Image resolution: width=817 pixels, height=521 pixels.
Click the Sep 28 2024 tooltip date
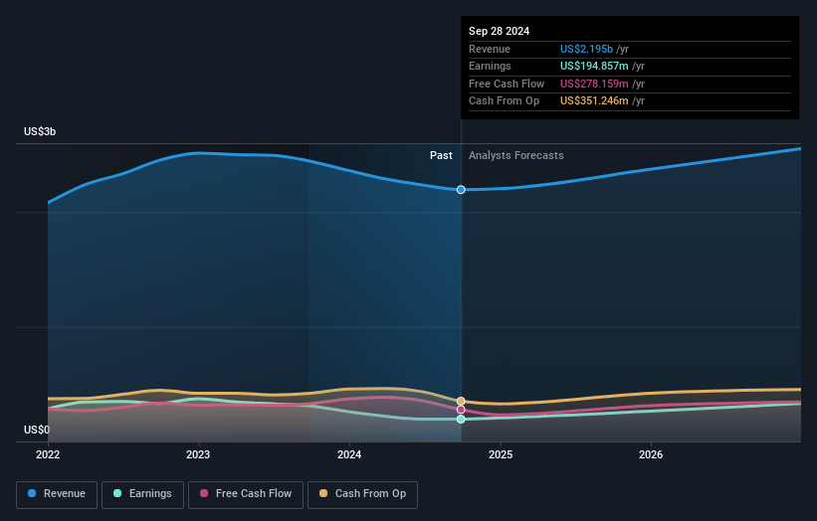tap(499, 31)
